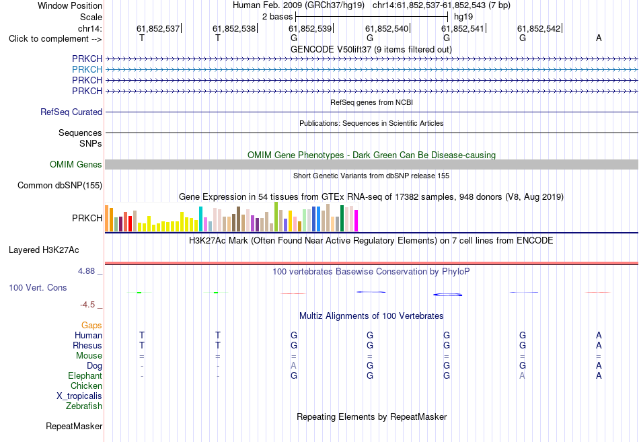Select the Rhesus species row label

coord(87,345)
